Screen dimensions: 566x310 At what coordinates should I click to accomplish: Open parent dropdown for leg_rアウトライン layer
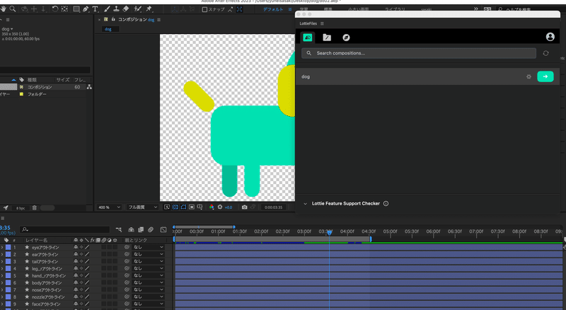tap(148, 268)
